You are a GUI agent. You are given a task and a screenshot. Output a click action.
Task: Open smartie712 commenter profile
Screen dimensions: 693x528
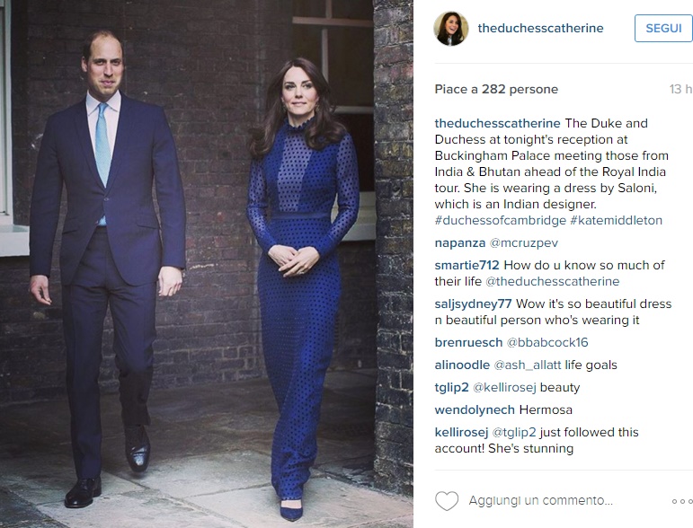click(466, 265)
